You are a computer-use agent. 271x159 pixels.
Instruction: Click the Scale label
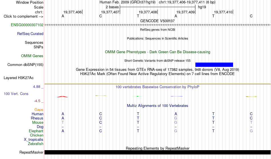click(39, 7)
